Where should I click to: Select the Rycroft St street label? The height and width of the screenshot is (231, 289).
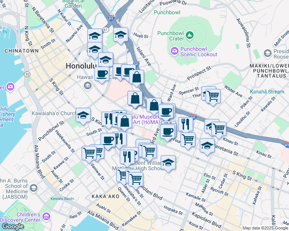(x=219, y=191)
